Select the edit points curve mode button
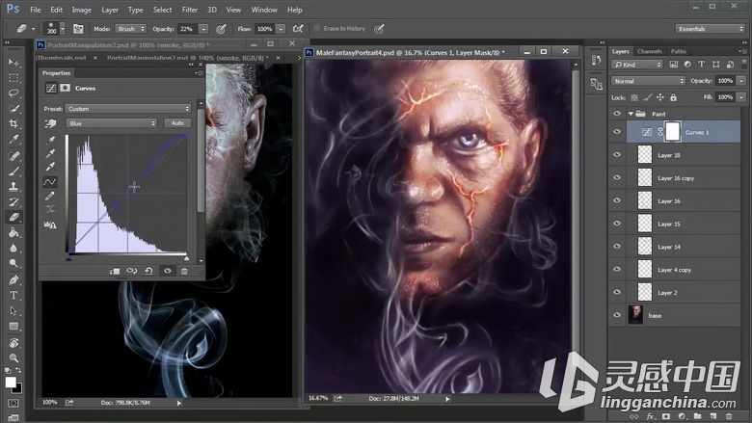752x423 pixels. 49,181
